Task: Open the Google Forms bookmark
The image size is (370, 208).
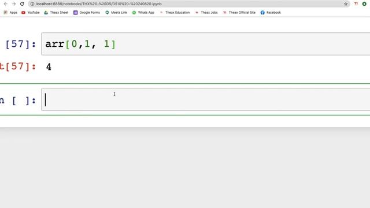Action: [87, 13]
